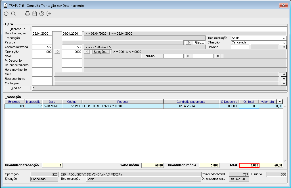Sort by the Código column header
291x188 pixels.
[72, 102]
